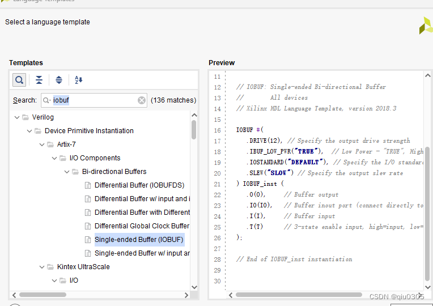Click the preview vertical scrollbar thumb

click(427, 214)
